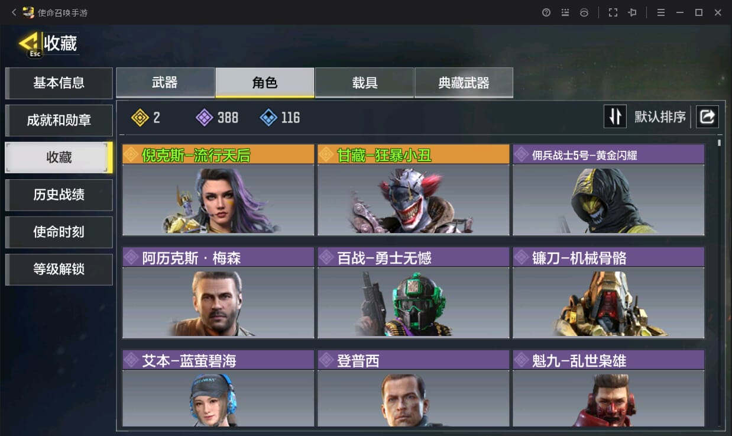Open the 基本信息 section
Screen dimensions: 732x436
59,83
